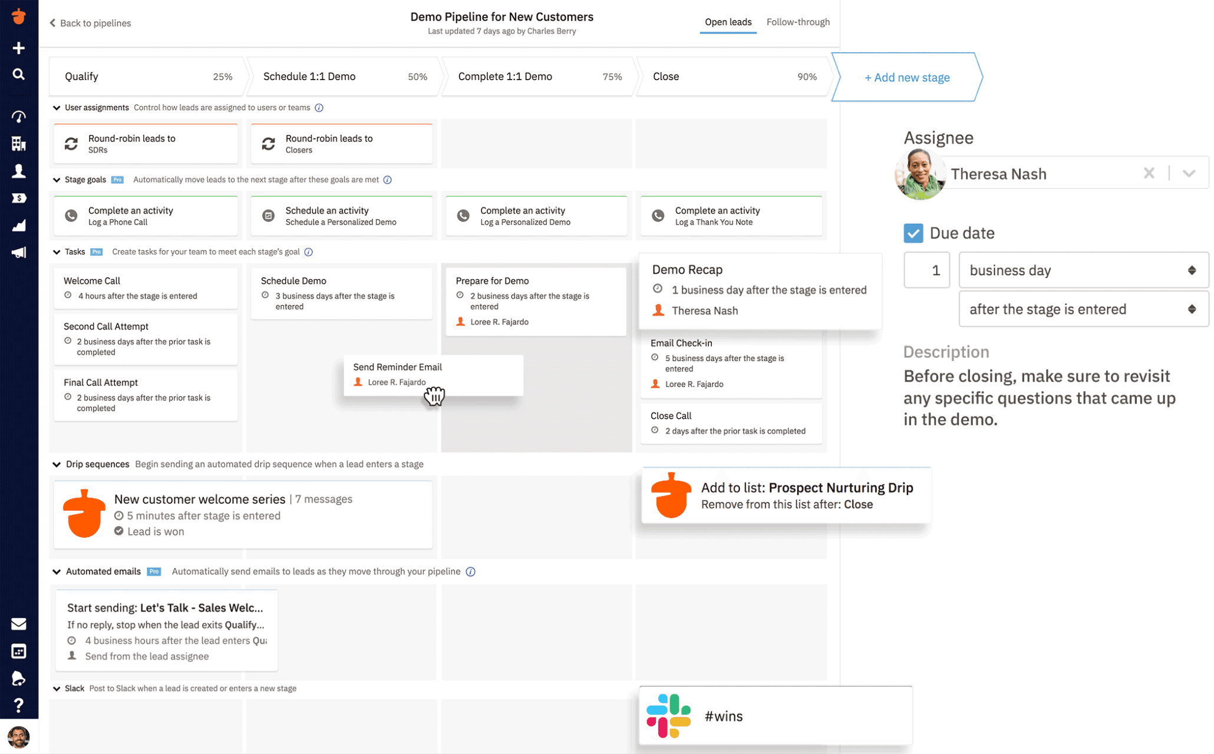
Task: Click Back to pipelines
Action: tap(90, 23)
